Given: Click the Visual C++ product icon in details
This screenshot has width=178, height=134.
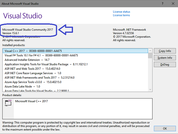Looking at the screenshot, I should point(8,103).
